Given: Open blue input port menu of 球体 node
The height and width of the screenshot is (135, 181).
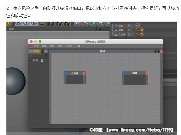Looking at the screenshot, I should [x=123, y=73].
